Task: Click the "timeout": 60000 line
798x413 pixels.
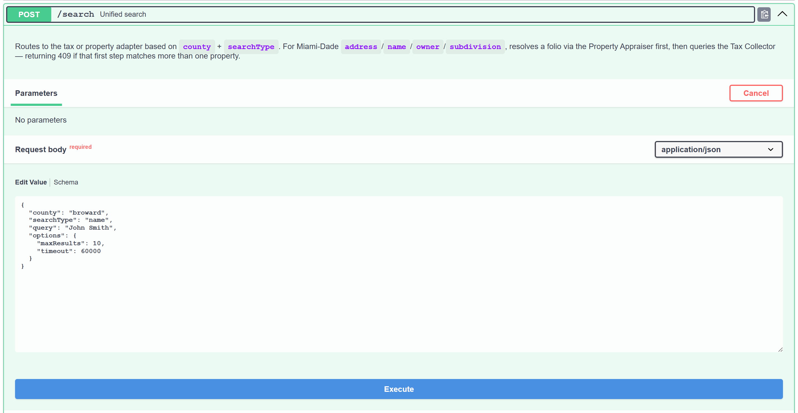Action: (x=69, y=251)
